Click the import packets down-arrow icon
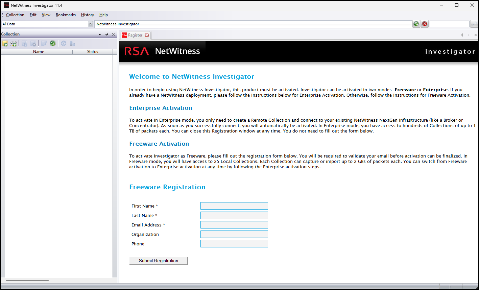The height and width of the screenshot is (290, 479). coord(44,43)
